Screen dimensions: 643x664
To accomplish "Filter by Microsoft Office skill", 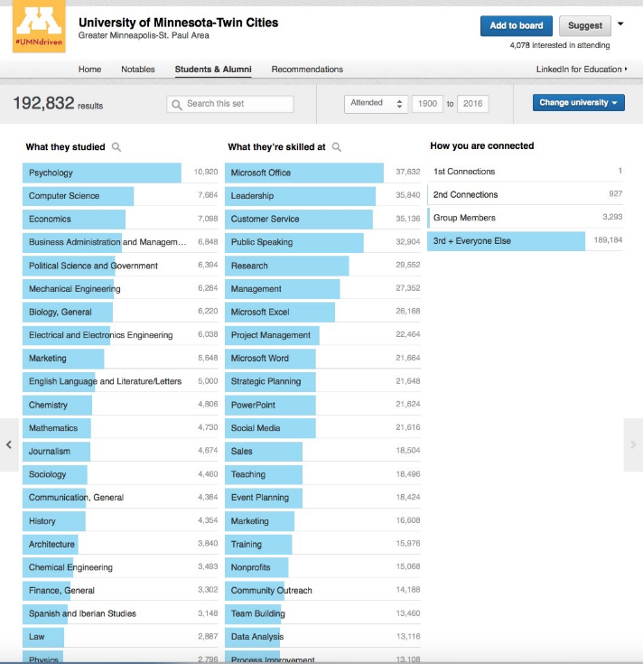I will tap(322, 173).
